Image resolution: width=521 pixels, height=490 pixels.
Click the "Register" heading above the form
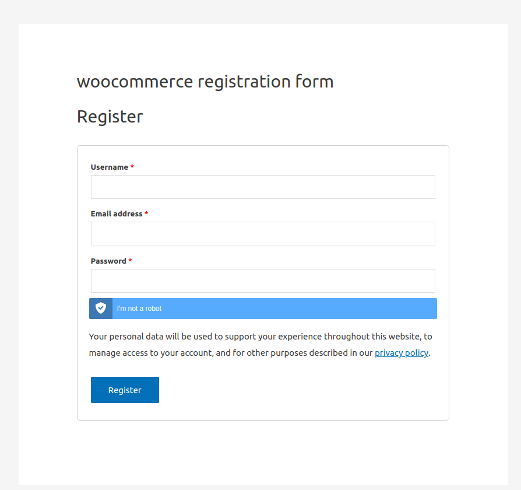pos(110,117)
